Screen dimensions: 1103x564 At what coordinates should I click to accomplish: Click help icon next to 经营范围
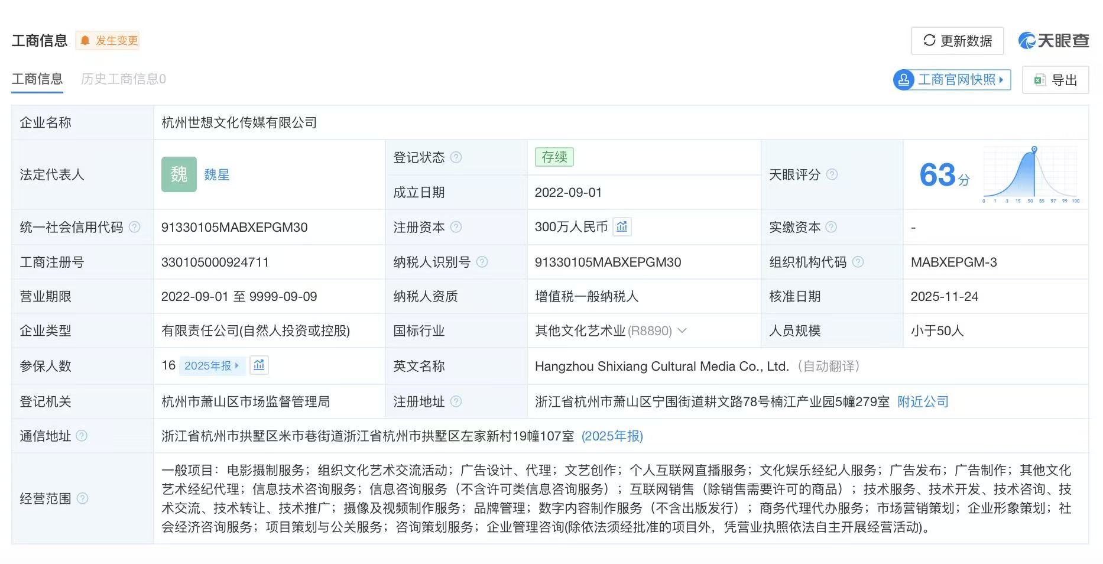coord(83,498)
